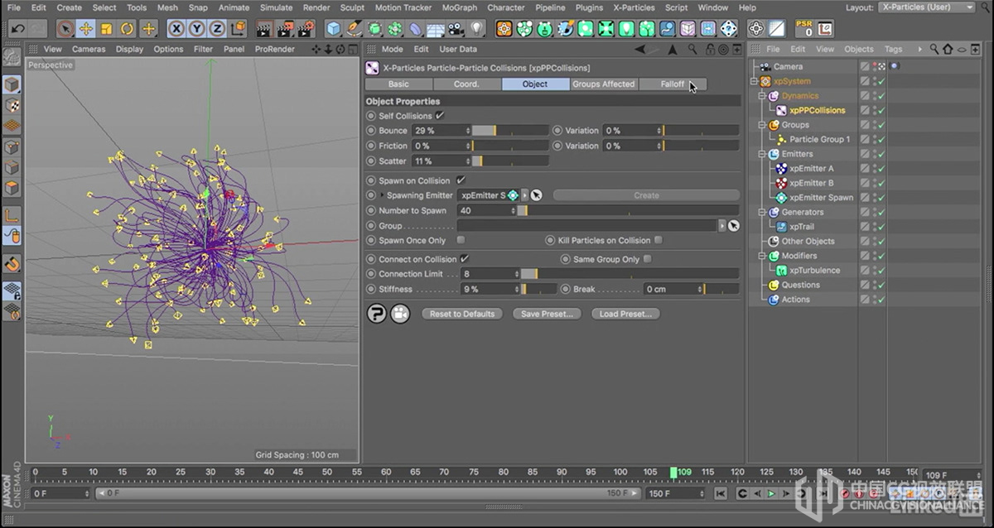Open the viewport Cameras menu

pyautogui.click(x=89, y=49)
